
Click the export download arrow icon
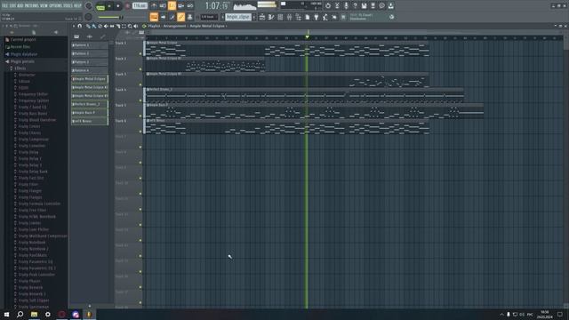click(391, 6)
